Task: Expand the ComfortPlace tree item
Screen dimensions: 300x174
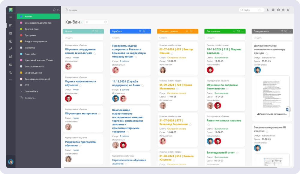Action: click(21, 91)
